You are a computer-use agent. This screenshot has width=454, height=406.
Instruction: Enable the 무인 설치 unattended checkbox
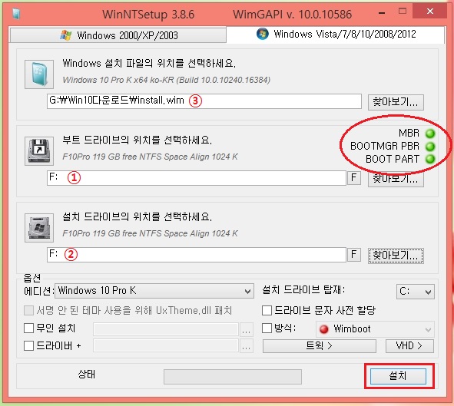point(28,328)
